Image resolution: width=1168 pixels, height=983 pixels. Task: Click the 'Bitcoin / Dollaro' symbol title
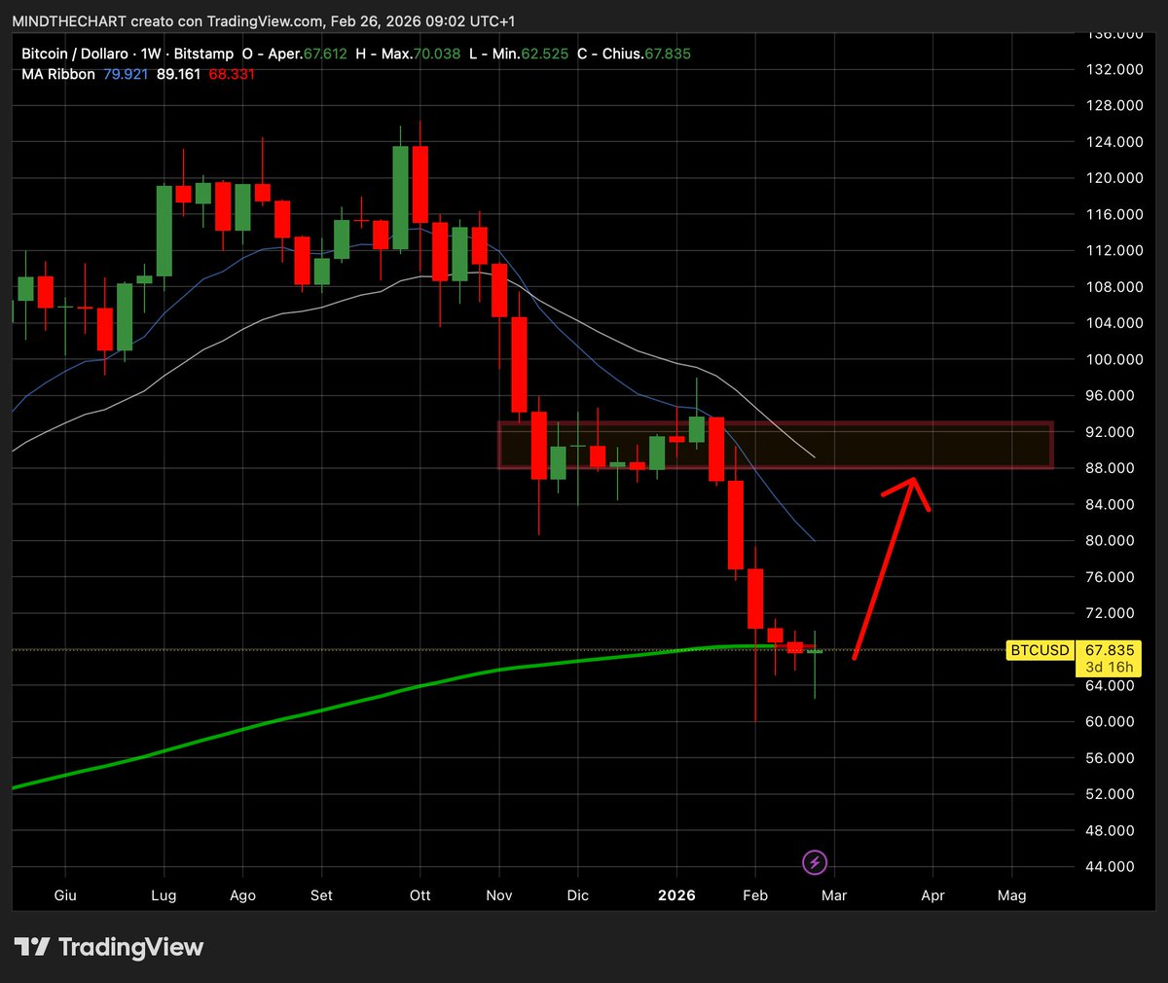point(75,54)
